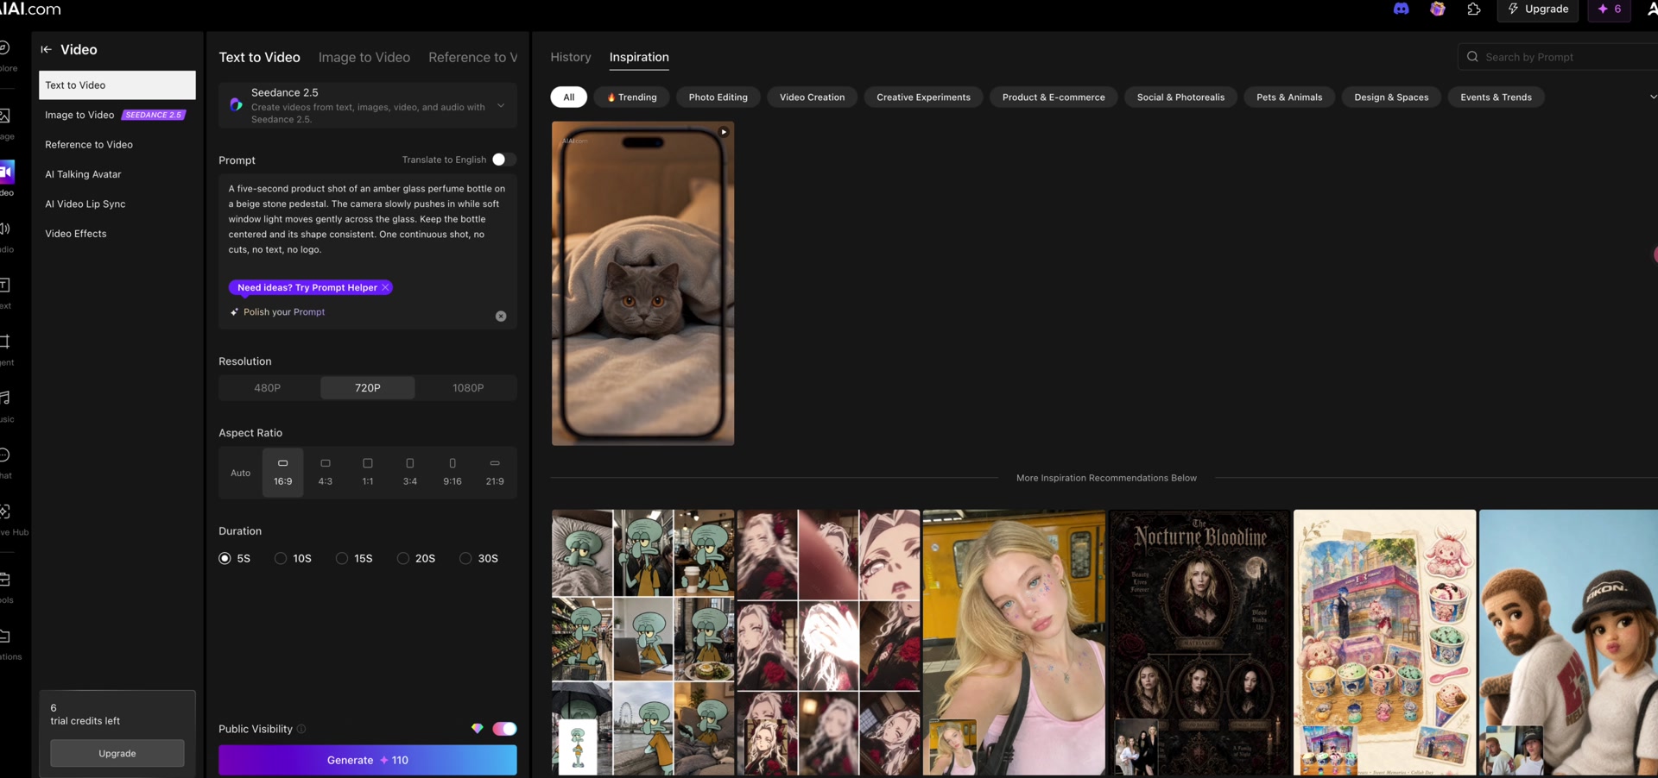This screenshot has height=778, width=1658.
Task: Choose 480P resolution
Action: tap(268, 388)
